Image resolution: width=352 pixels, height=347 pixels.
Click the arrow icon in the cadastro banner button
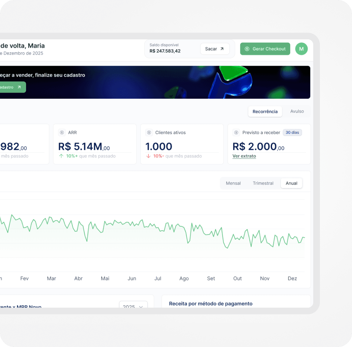point(19,87)
